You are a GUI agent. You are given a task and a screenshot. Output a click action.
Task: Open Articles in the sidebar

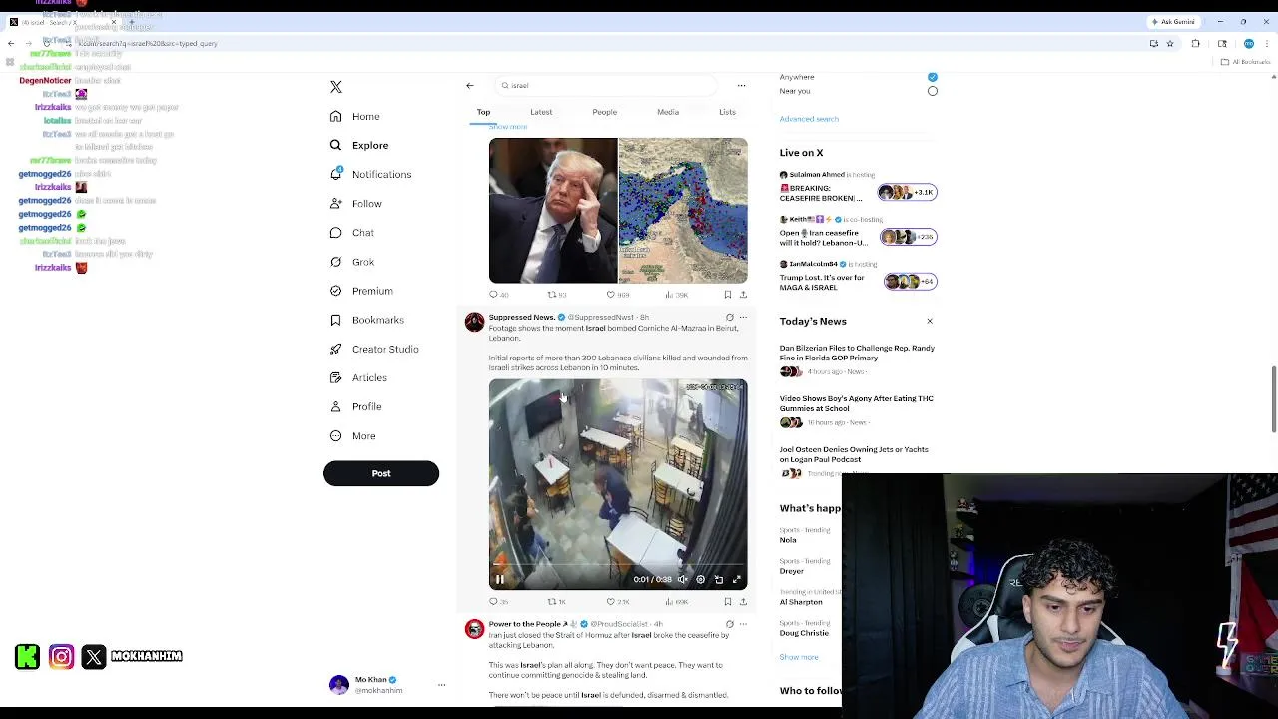[357, 378]
